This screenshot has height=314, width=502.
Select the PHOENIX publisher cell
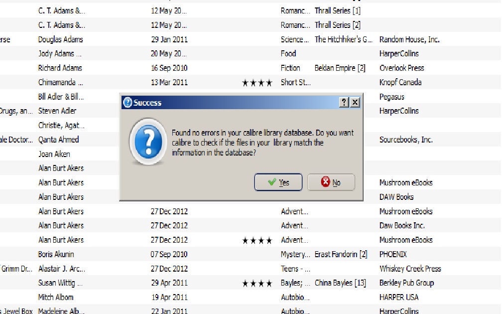tap(393, 254)
